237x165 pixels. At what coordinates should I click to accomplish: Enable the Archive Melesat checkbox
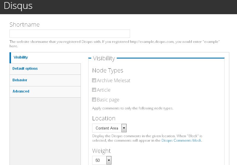point(94,80)
